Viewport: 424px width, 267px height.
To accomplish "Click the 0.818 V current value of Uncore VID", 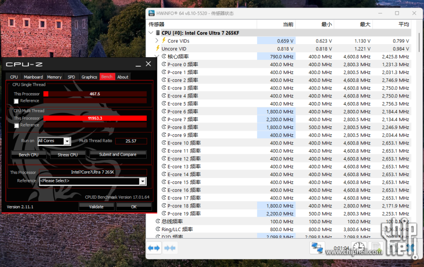I will (x=285, y=49).
